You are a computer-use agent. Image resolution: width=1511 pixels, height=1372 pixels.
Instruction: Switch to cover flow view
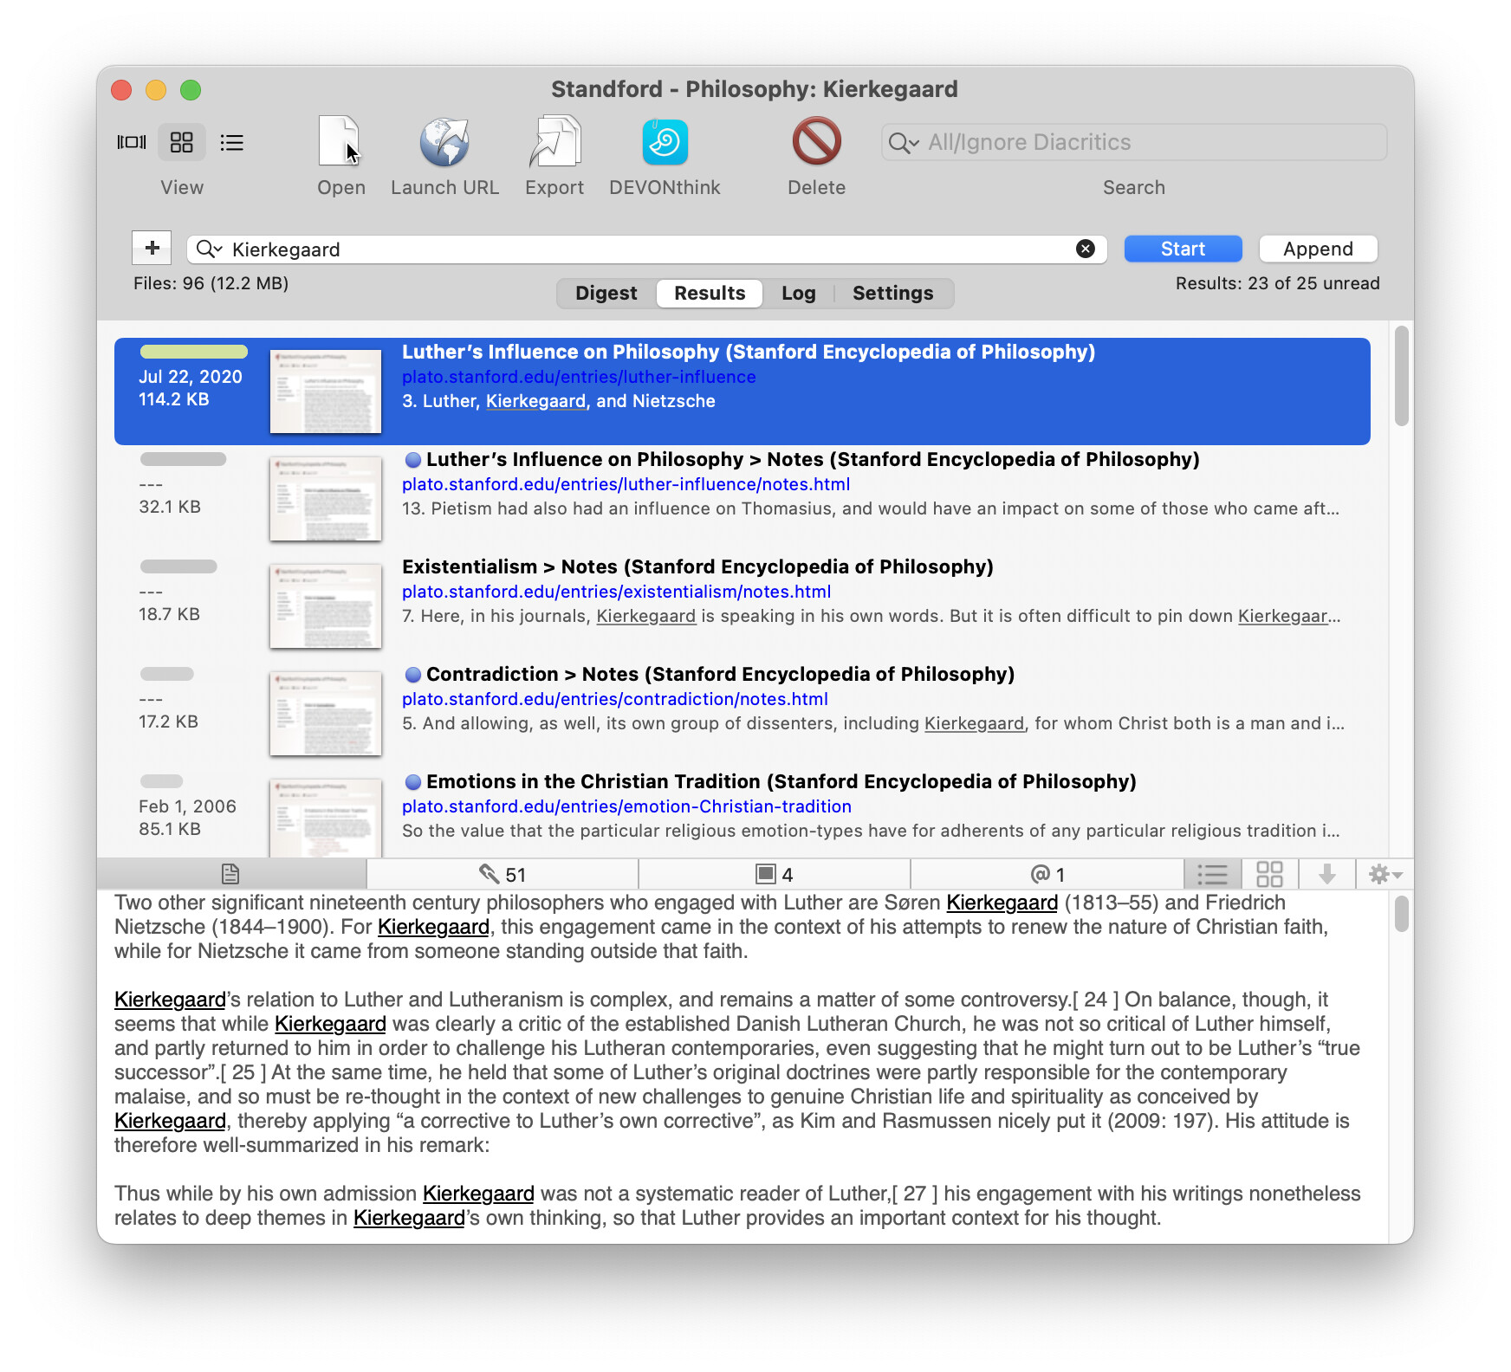pos(132,142)
